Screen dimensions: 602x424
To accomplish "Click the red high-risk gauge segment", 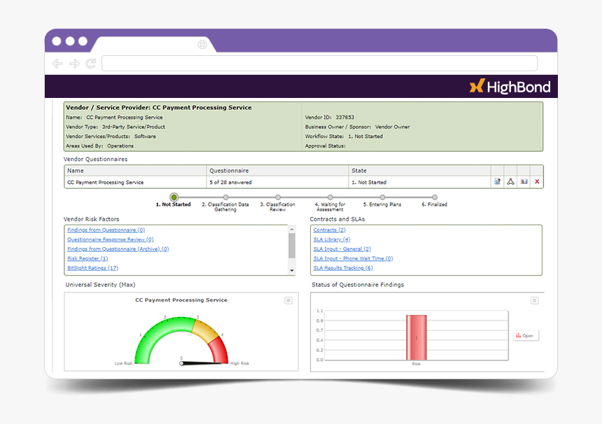I will (x=219, y=350).
